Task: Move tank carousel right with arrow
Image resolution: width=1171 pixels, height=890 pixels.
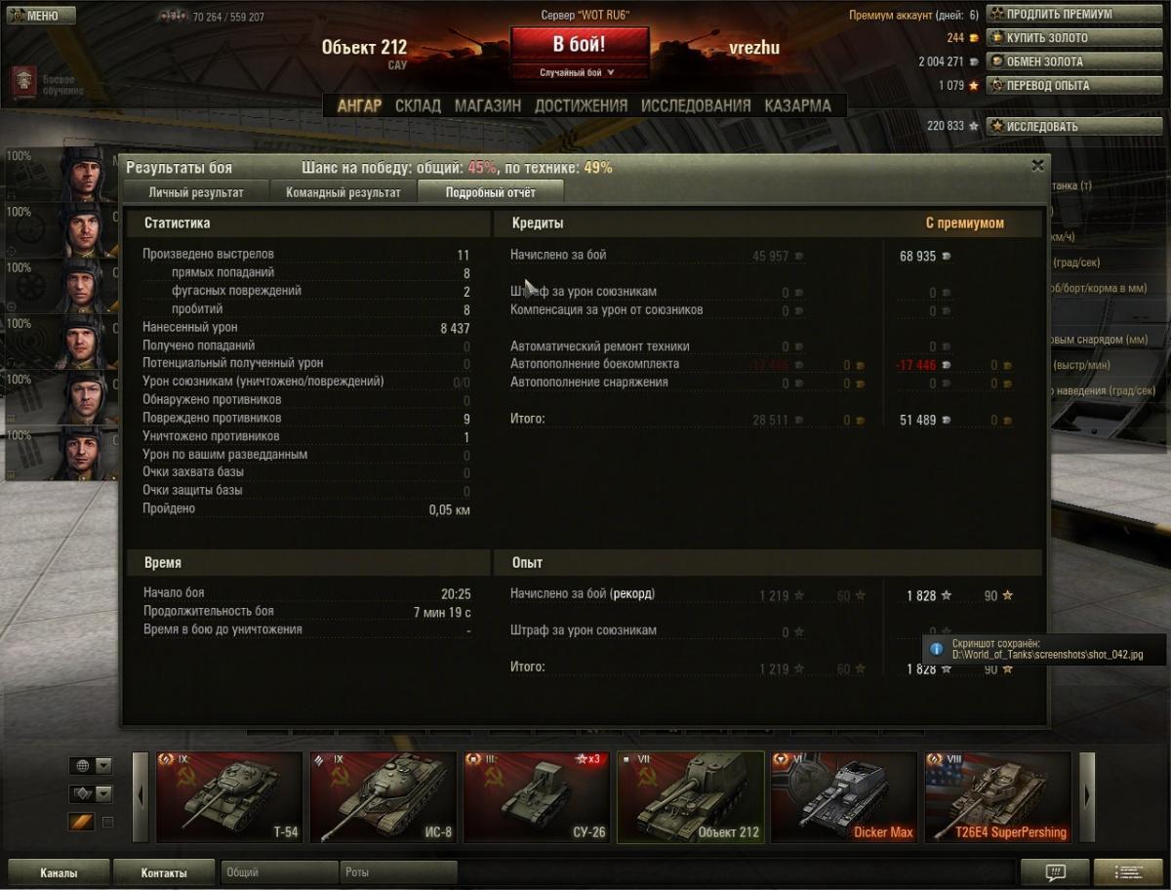Action: pyautogui.click(x=1086, y=796)
